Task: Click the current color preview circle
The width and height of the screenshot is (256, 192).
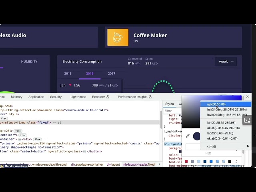Action: (197, 136)
